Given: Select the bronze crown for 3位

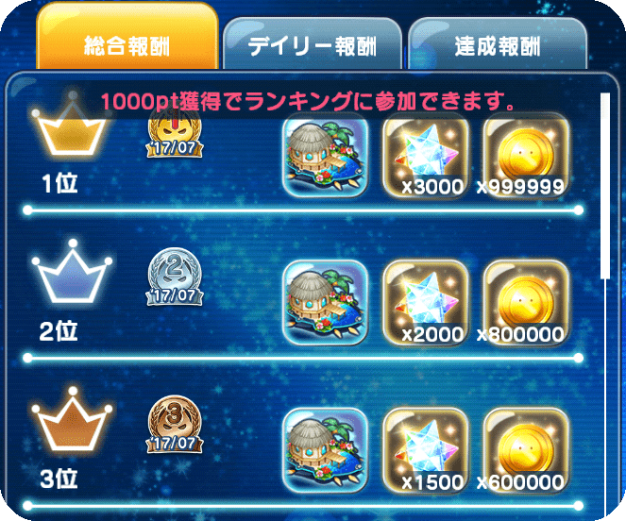Looking at the screenshot, I should tap(72, 420).
